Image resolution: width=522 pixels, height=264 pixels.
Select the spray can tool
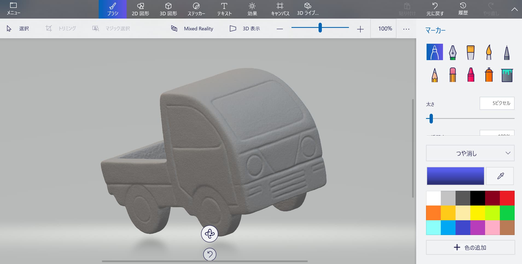click(x=489, y=75)
